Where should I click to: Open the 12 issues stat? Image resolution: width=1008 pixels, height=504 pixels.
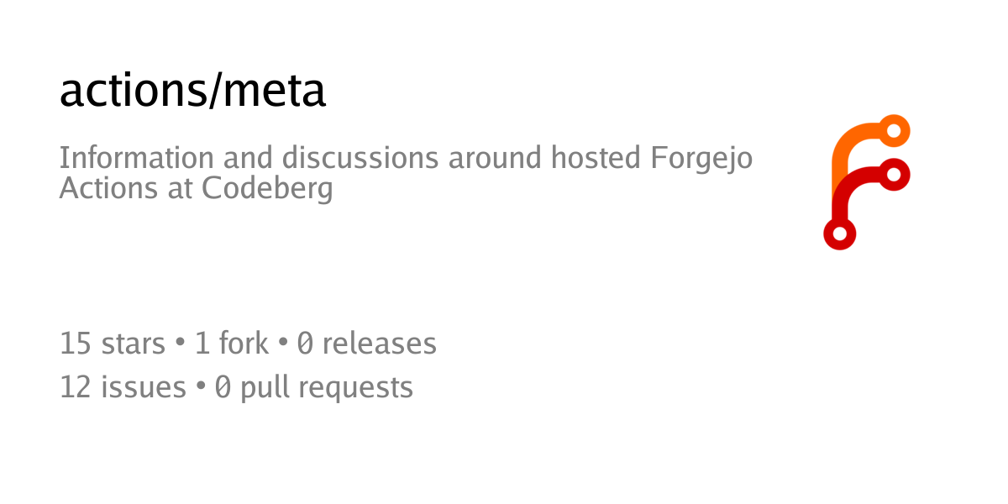(123, 387)
